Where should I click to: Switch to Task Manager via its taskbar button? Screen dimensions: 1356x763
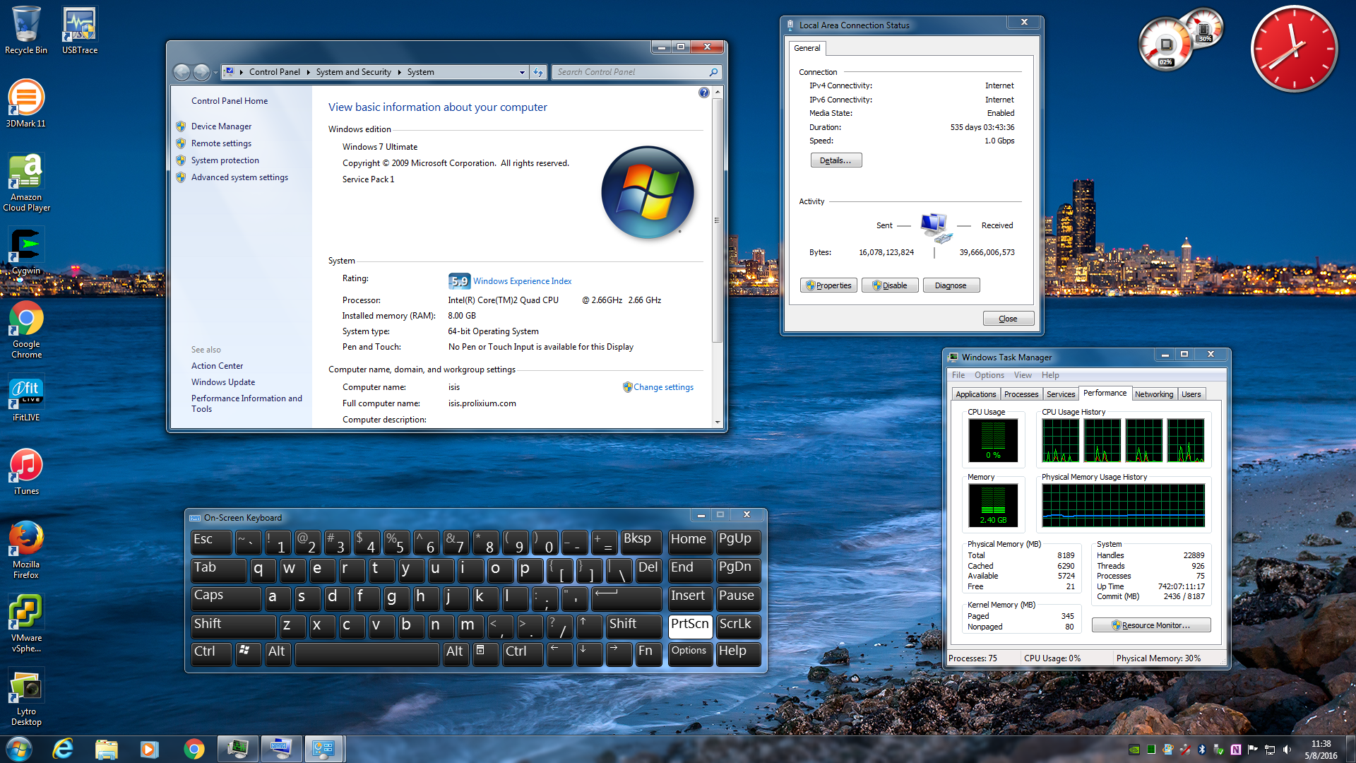point(237,749)
